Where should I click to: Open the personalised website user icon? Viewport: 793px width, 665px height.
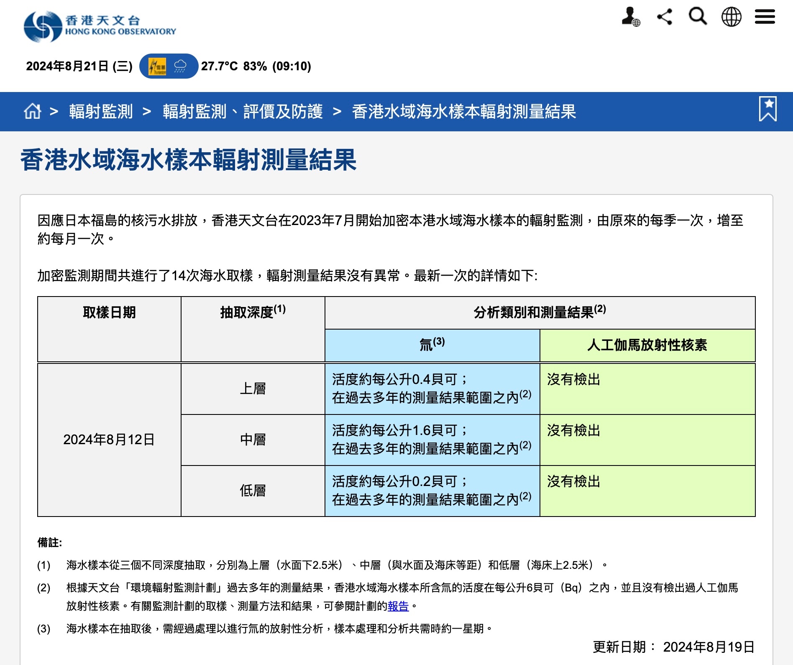[631, 17]
